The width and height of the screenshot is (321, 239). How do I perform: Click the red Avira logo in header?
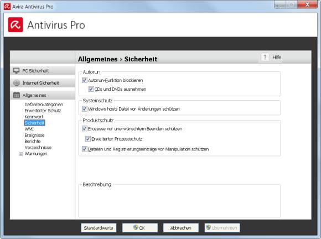pyautogui.click(x=15, y=25)
